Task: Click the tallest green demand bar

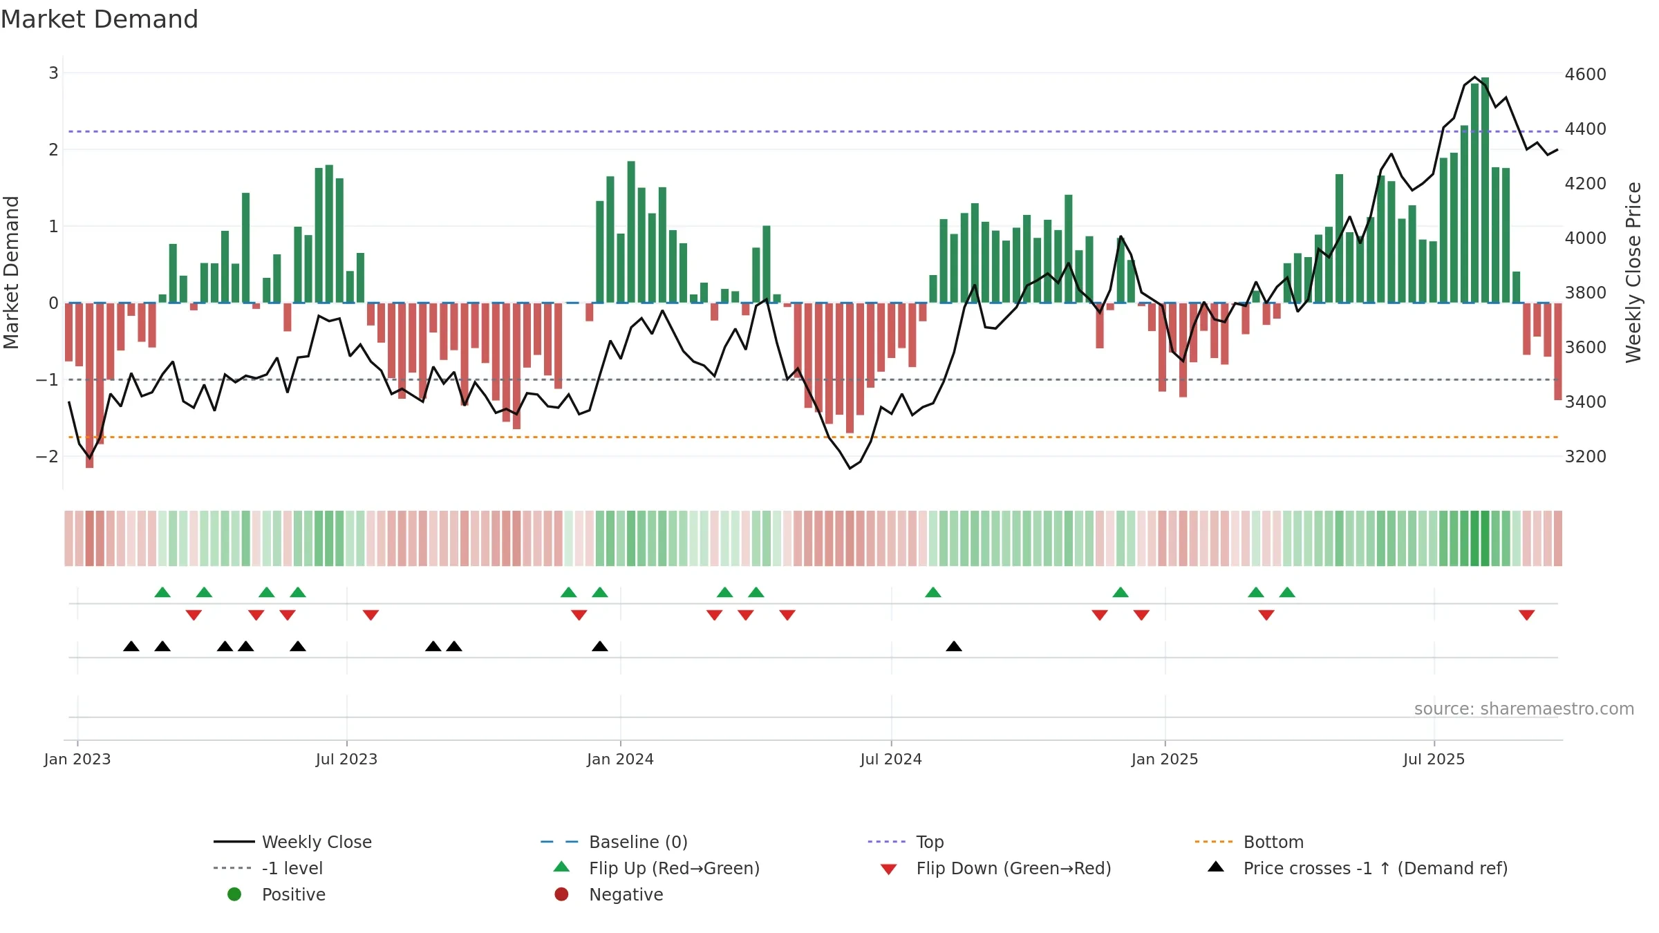Action: point(1485,190)
